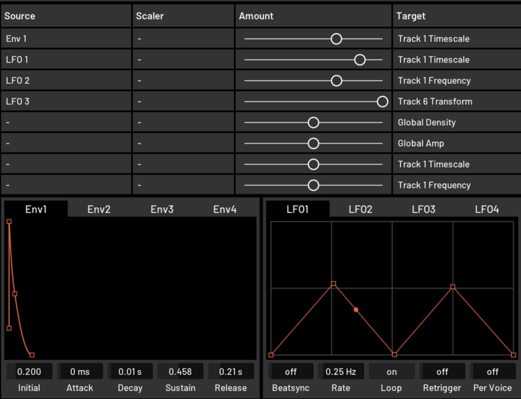Click the Release 0.21 s value field
Image resolution: width=521 pixels, height=399 pixels.
tap(231, 372)
